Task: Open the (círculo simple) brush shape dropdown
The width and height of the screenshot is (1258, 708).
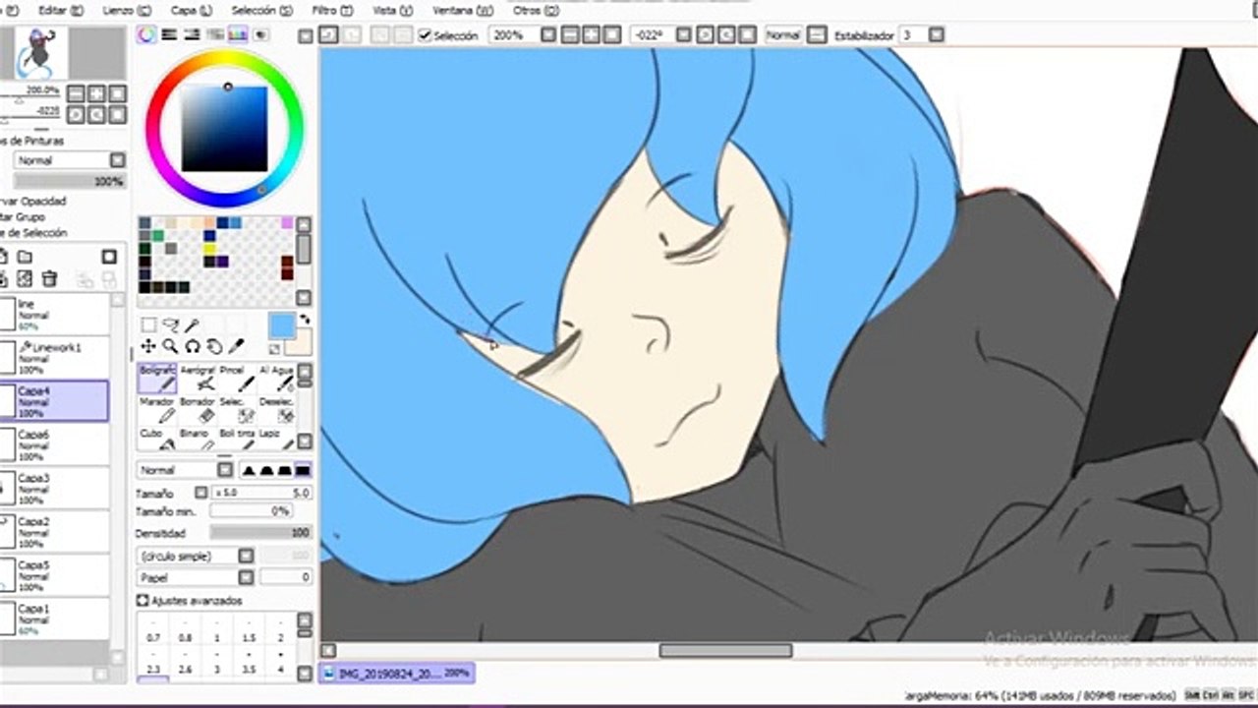Action: point(196,556)
